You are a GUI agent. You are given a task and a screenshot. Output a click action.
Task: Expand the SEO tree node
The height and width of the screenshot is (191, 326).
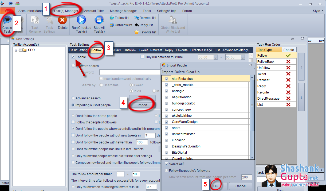[16, 50]
